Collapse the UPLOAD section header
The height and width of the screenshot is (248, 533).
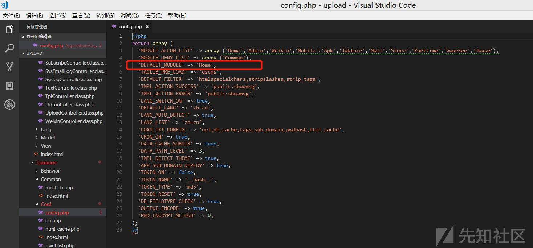click(x=34, y=53)
